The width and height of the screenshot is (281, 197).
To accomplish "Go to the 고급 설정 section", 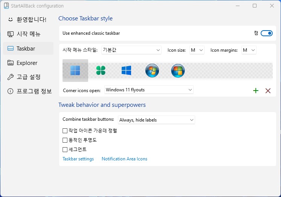I will click(x=28, y=77).
